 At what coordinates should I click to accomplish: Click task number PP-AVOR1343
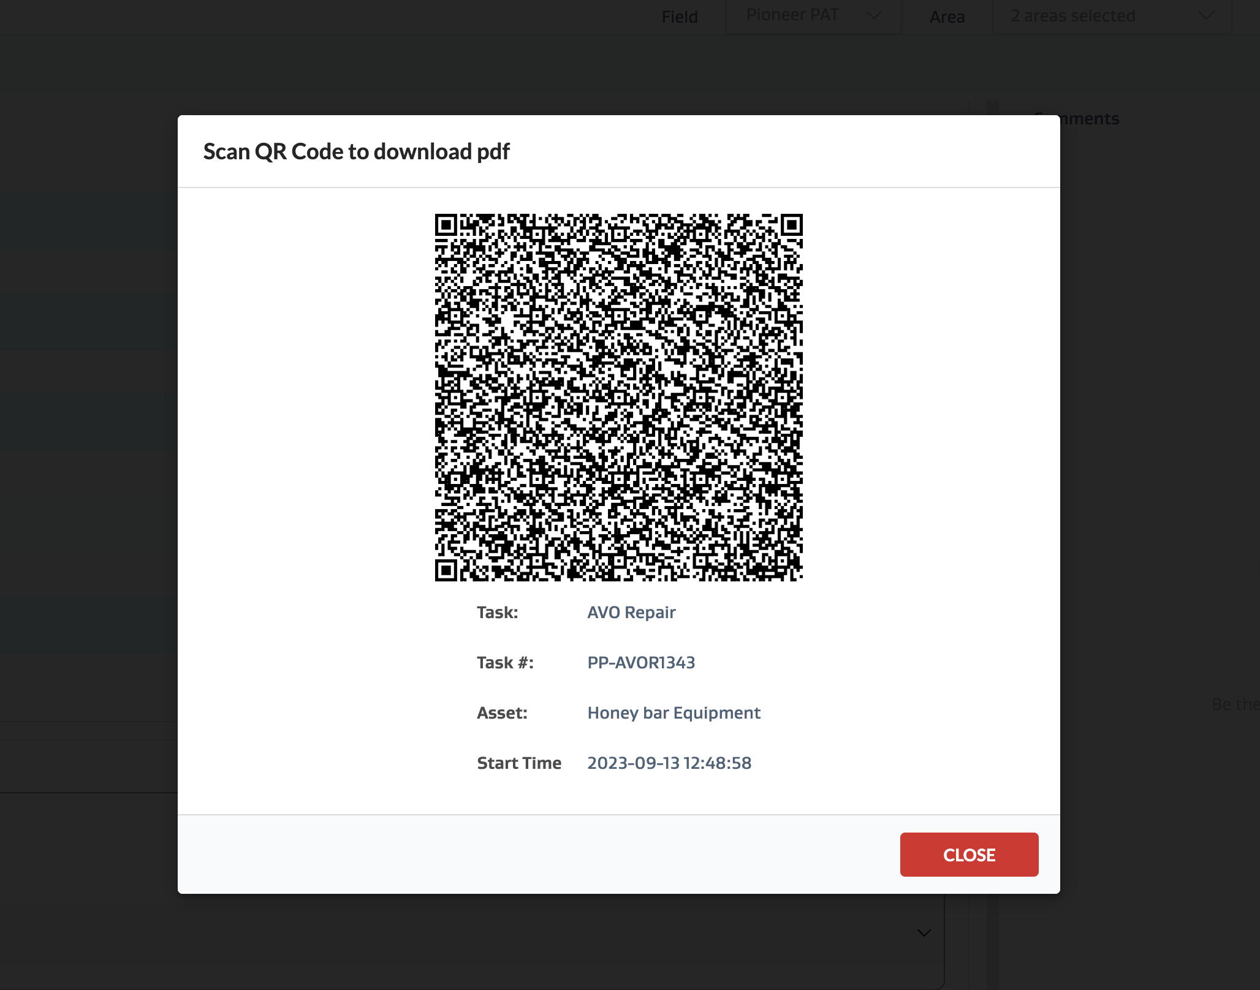pos(640,662)
